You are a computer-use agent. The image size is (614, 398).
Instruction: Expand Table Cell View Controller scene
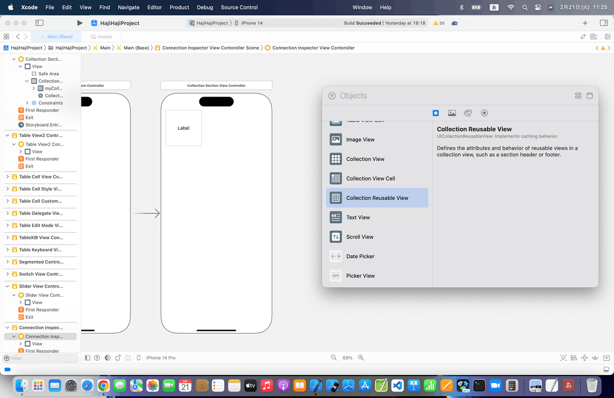(x=8, y=177)
